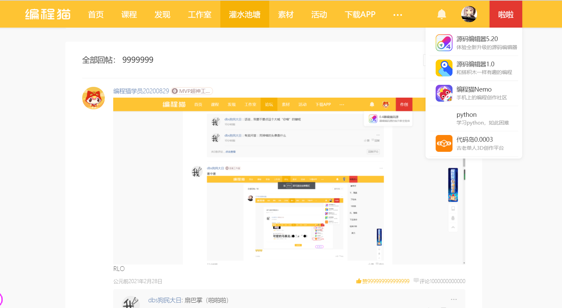Launch 源码编辑器5.20 from the dropdown
The height and width of the screenshot is (308, 562).
click(474, 43)
